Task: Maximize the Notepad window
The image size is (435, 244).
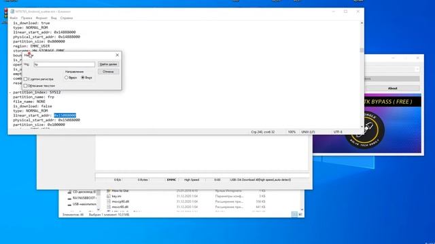Action: [x=346, y=12]
